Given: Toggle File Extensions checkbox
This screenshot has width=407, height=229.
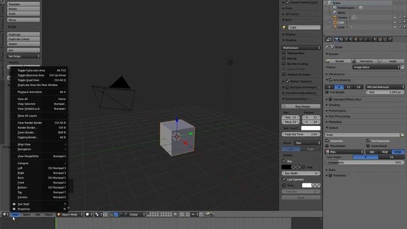Looking at the screenshot, I should click(x=368, y=141).
